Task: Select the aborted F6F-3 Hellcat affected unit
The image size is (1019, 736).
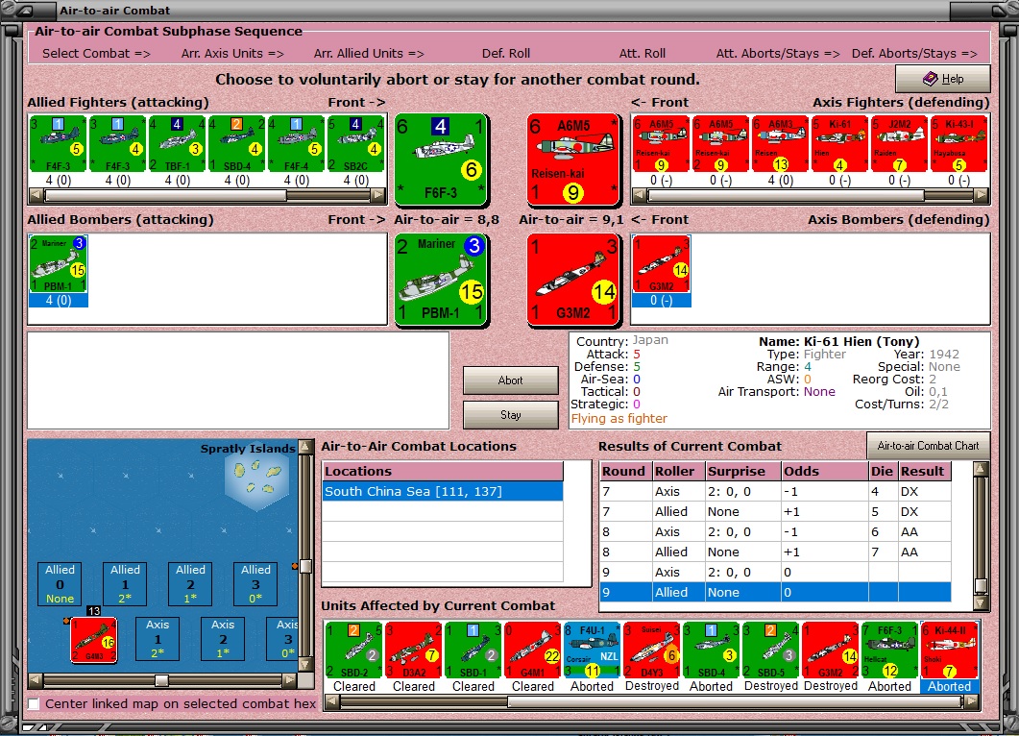Action: (889, 650)
